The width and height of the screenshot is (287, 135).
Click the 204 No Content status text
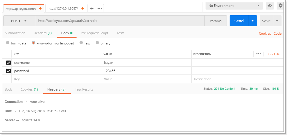(x=225, y=89)
